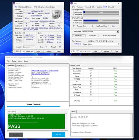Toggle the Floating Point test checkbox
The image size is (139, 140).
coord(91,87)
